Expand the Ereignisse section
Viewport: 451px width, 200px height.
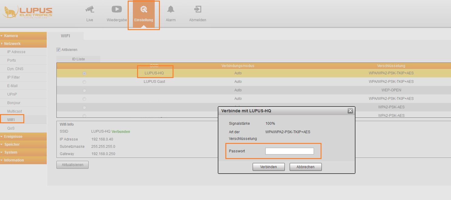pyautogui.click(x=23, y=137)
